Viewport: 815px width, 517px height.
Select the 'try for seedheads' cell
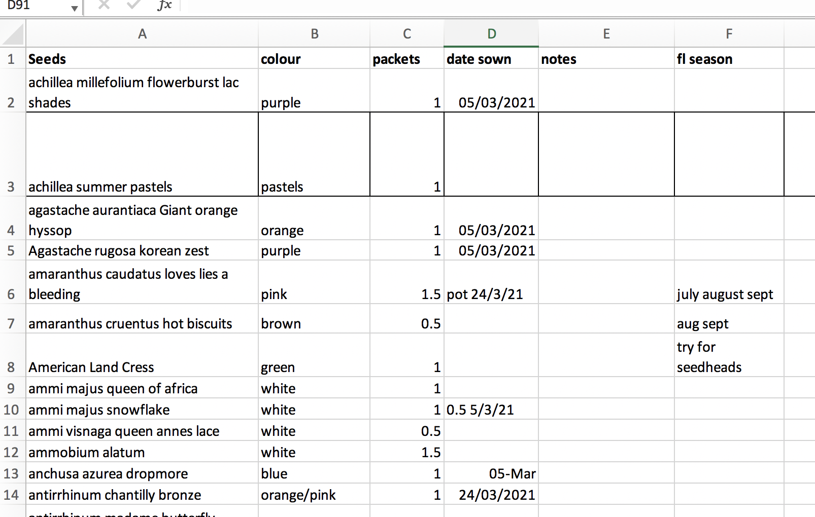coord(729,357)
